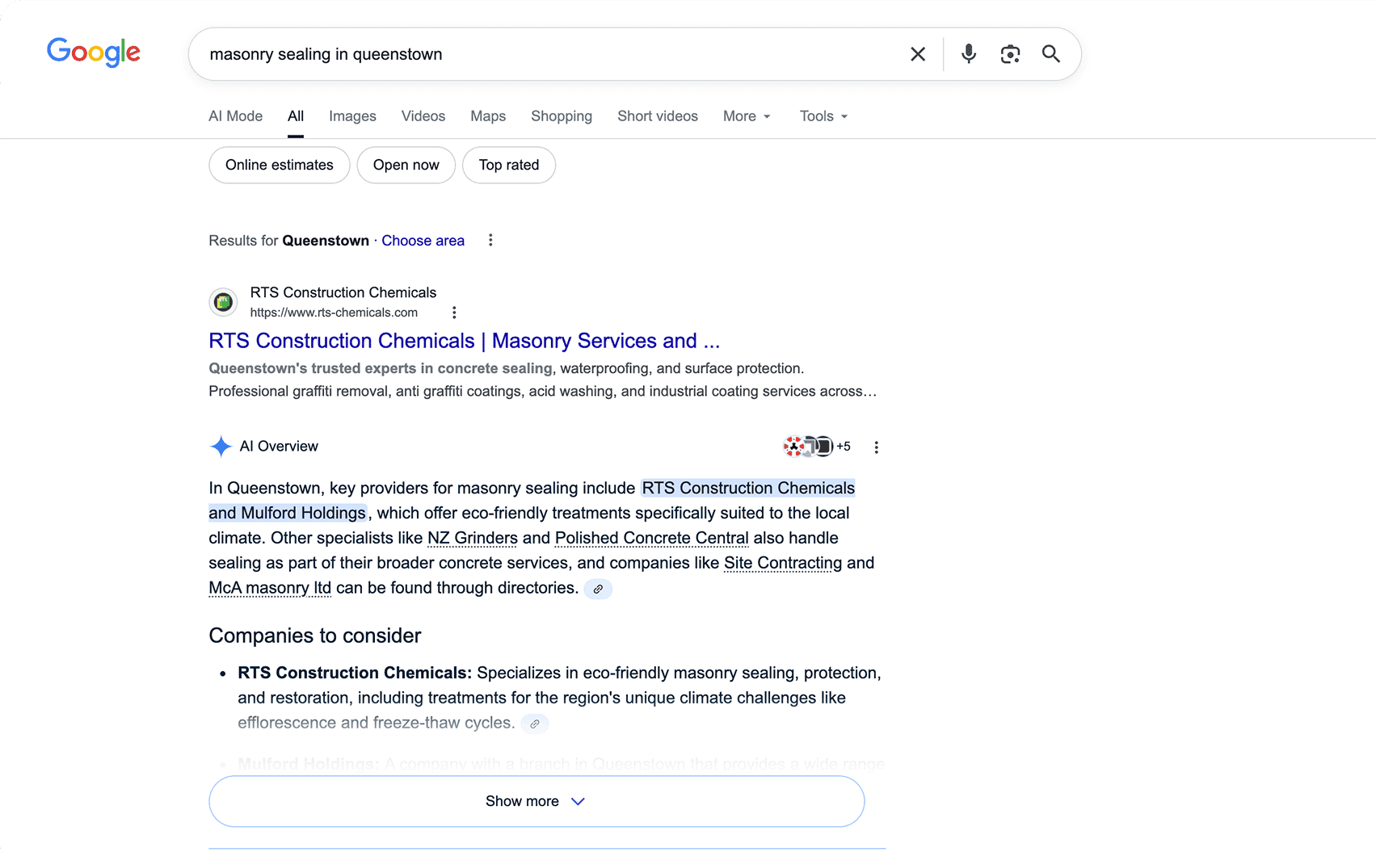Start voice search with microphone icon
1376x852 pixels.
(x=968, y=54)
